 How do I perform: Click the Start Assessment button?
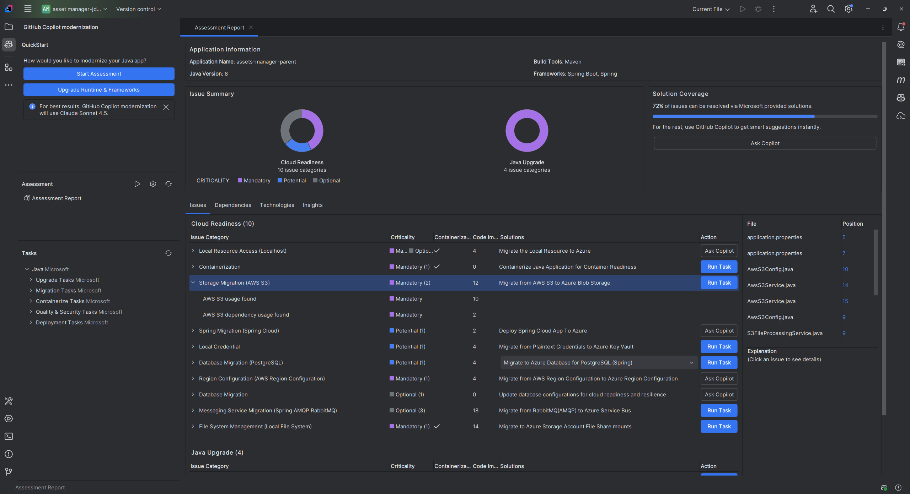coord(99,74)
